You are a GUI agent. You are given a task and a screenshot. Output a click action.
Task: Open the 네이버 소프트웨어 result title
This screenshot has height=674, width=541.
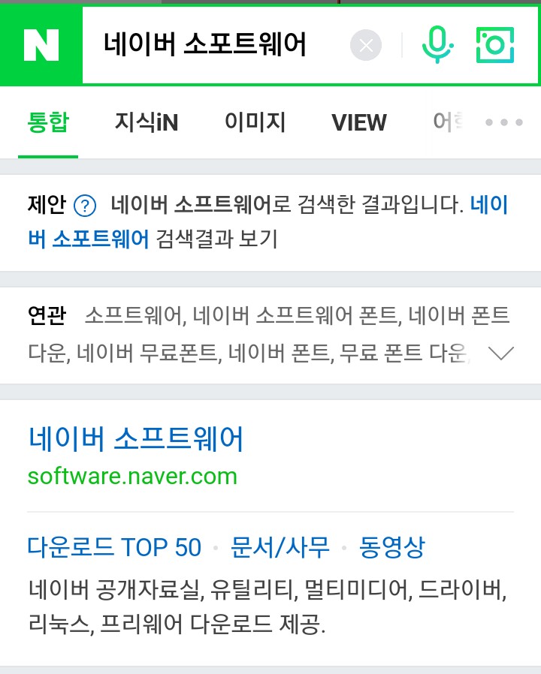[136, 439]
